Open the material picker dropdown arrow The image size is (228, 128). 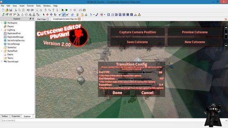[x=104, y=15]
